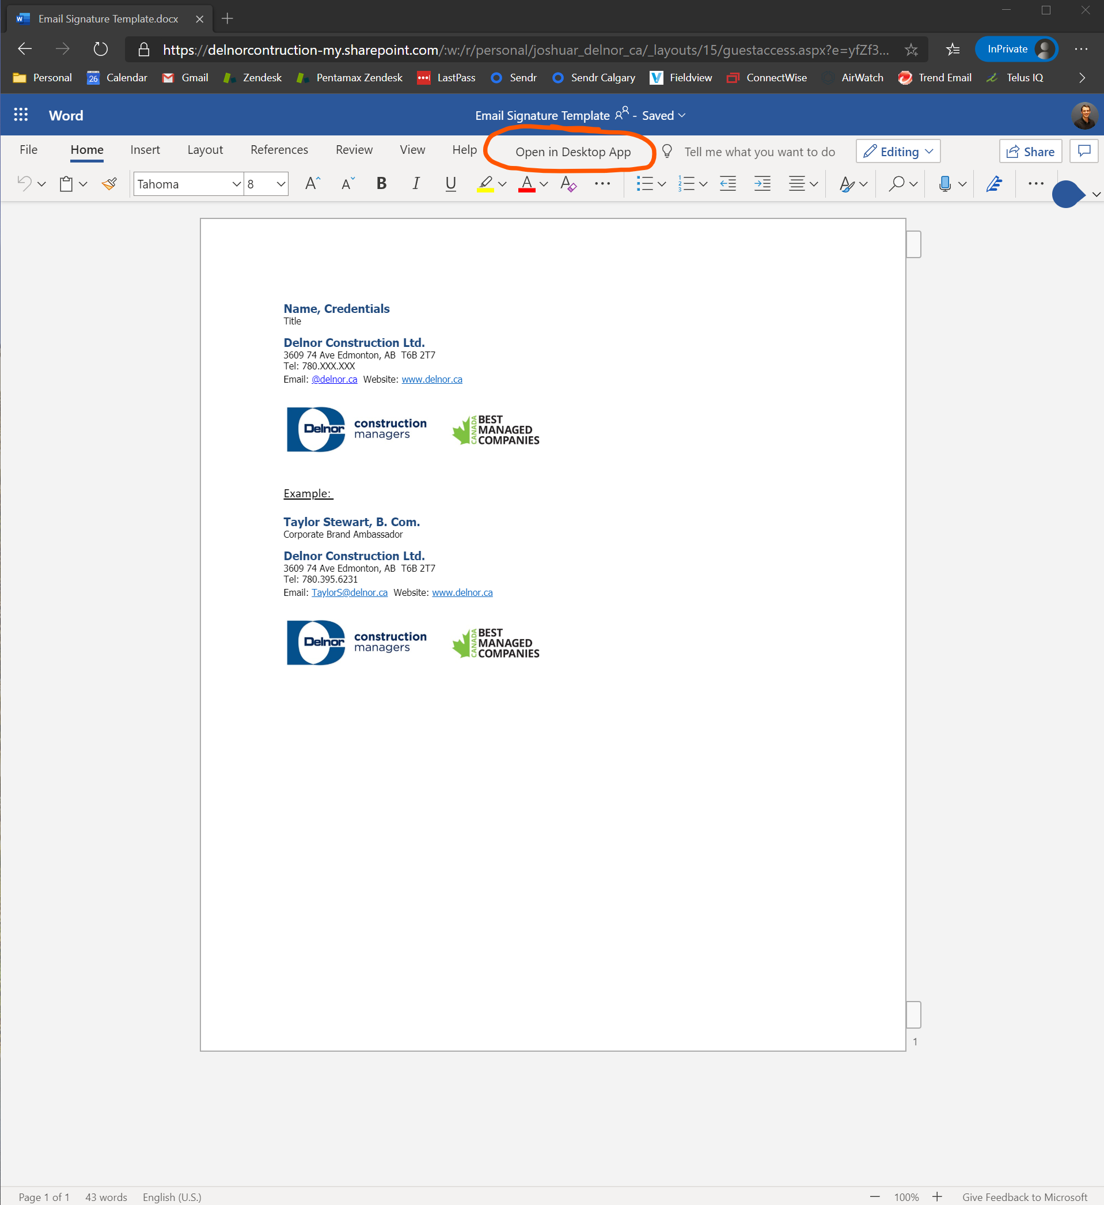Toggle underline formatting
The width and height of the screenshot is (1104, 1205).
450,183
